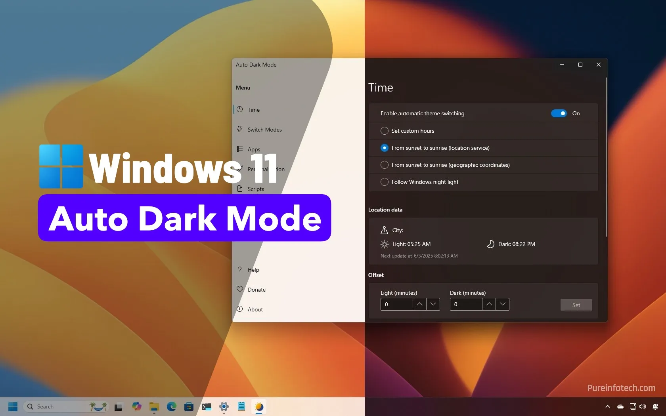Turn off automatic theme switching toggle
The height and width of the screenshot is (416, 666).
pos(559,113)
